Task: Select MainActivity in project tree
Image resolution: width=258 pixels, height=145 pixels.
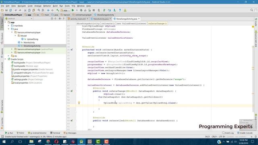Action: pyautogui.click(x=29, y=42)
